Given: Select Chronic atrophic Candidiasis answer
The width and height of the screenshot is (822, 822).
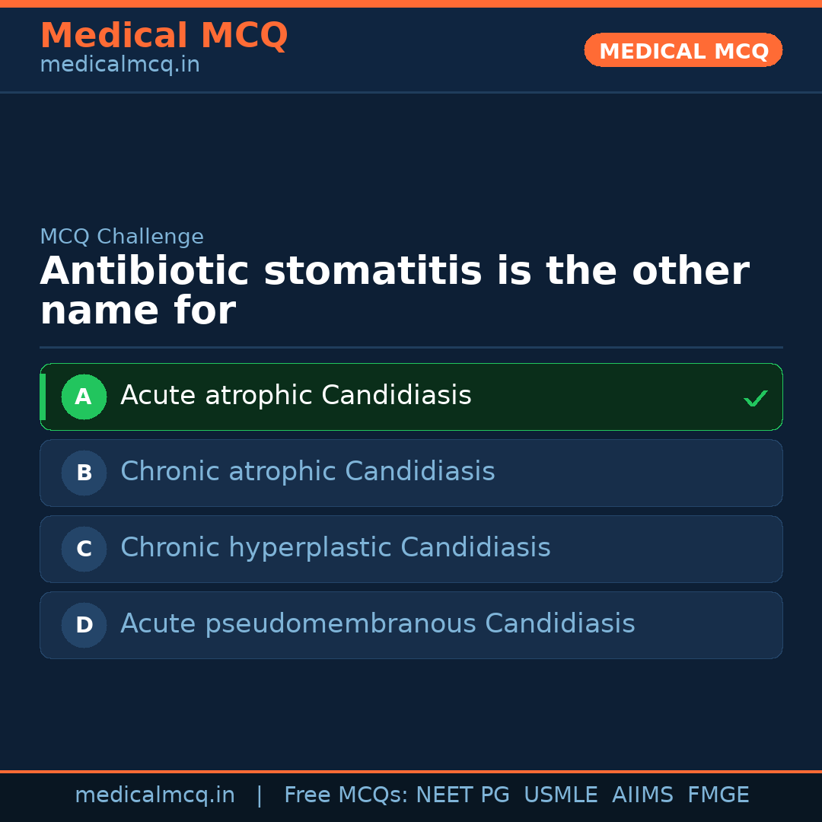Looking at the screenshot, I should coord(307,472).
